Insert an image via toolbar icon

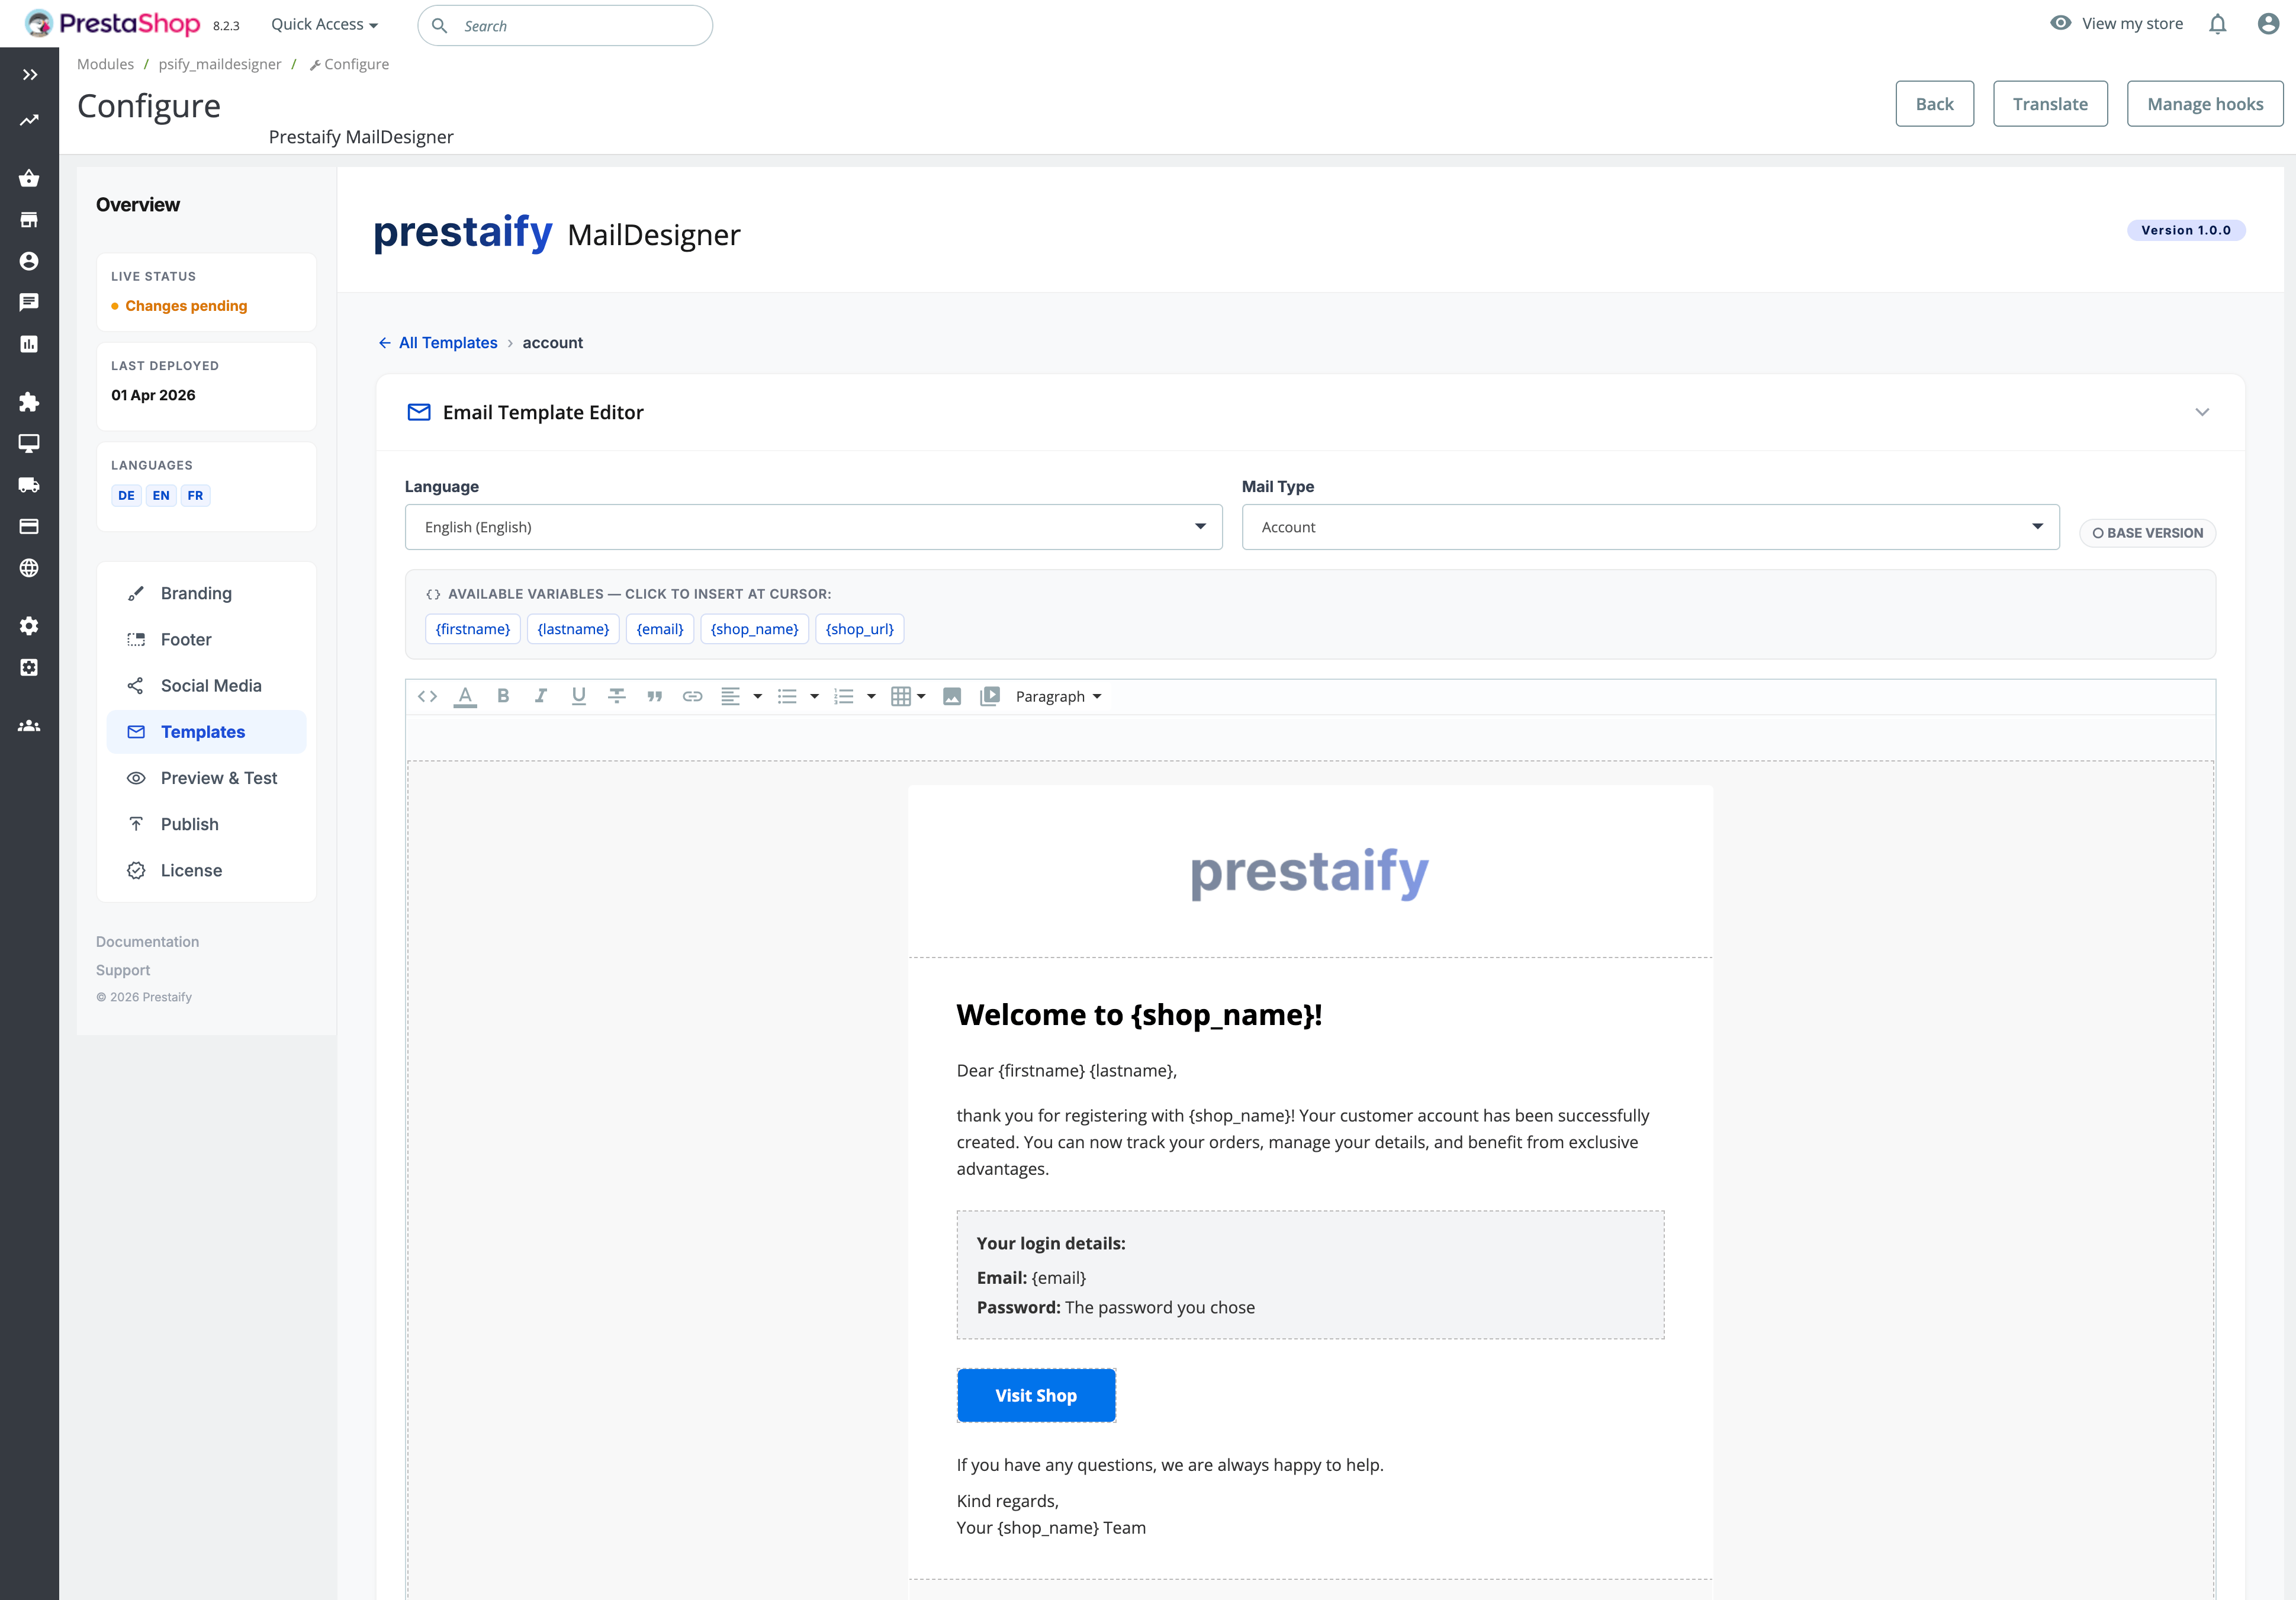[952, 697]
